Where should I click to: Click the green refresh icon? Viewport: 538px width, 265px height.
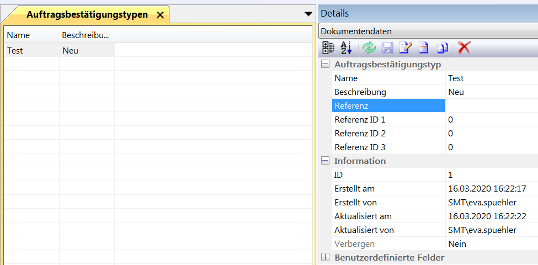pyautogui.click(x=369, y=48)
